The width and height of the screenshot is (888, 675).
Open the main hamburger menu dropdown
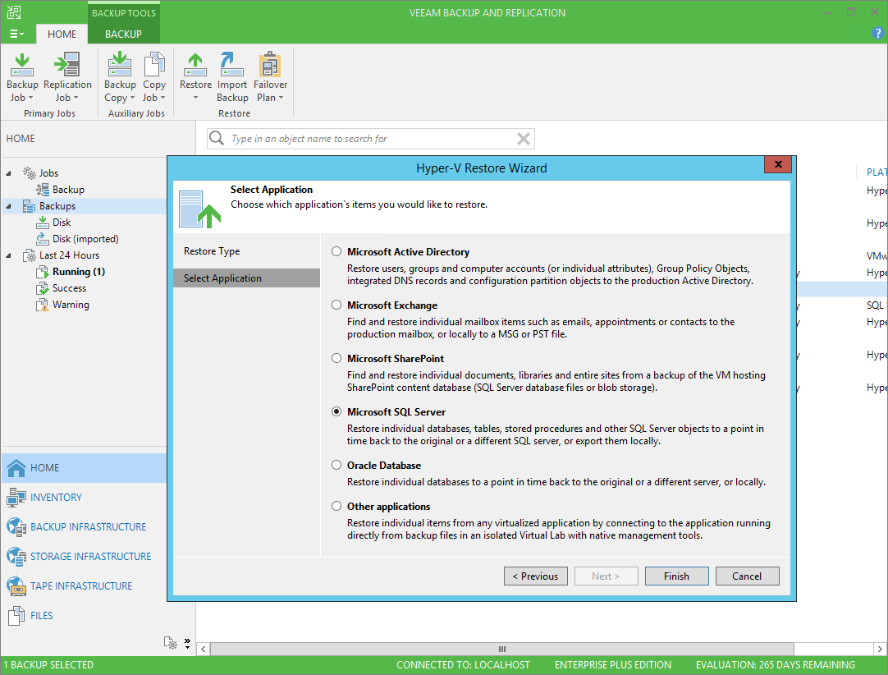pyautogui.click(x=16, y=34)
